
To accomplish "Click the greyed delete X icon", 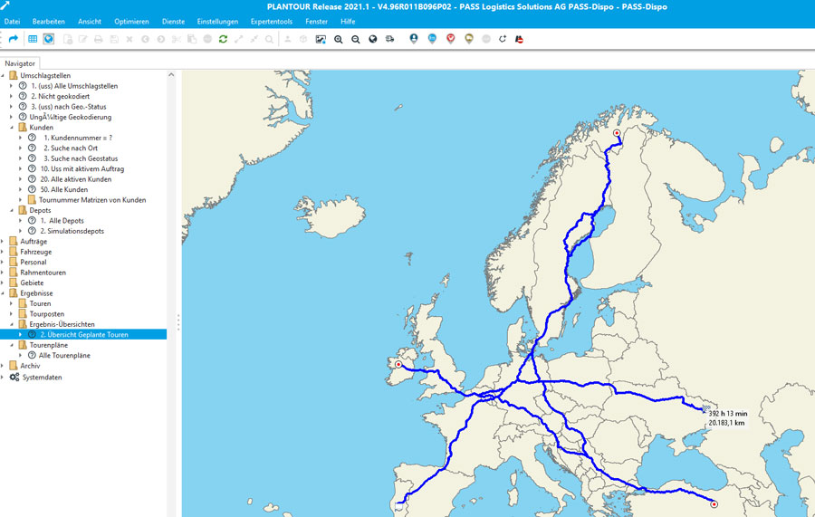I will (x=129, y=39).
